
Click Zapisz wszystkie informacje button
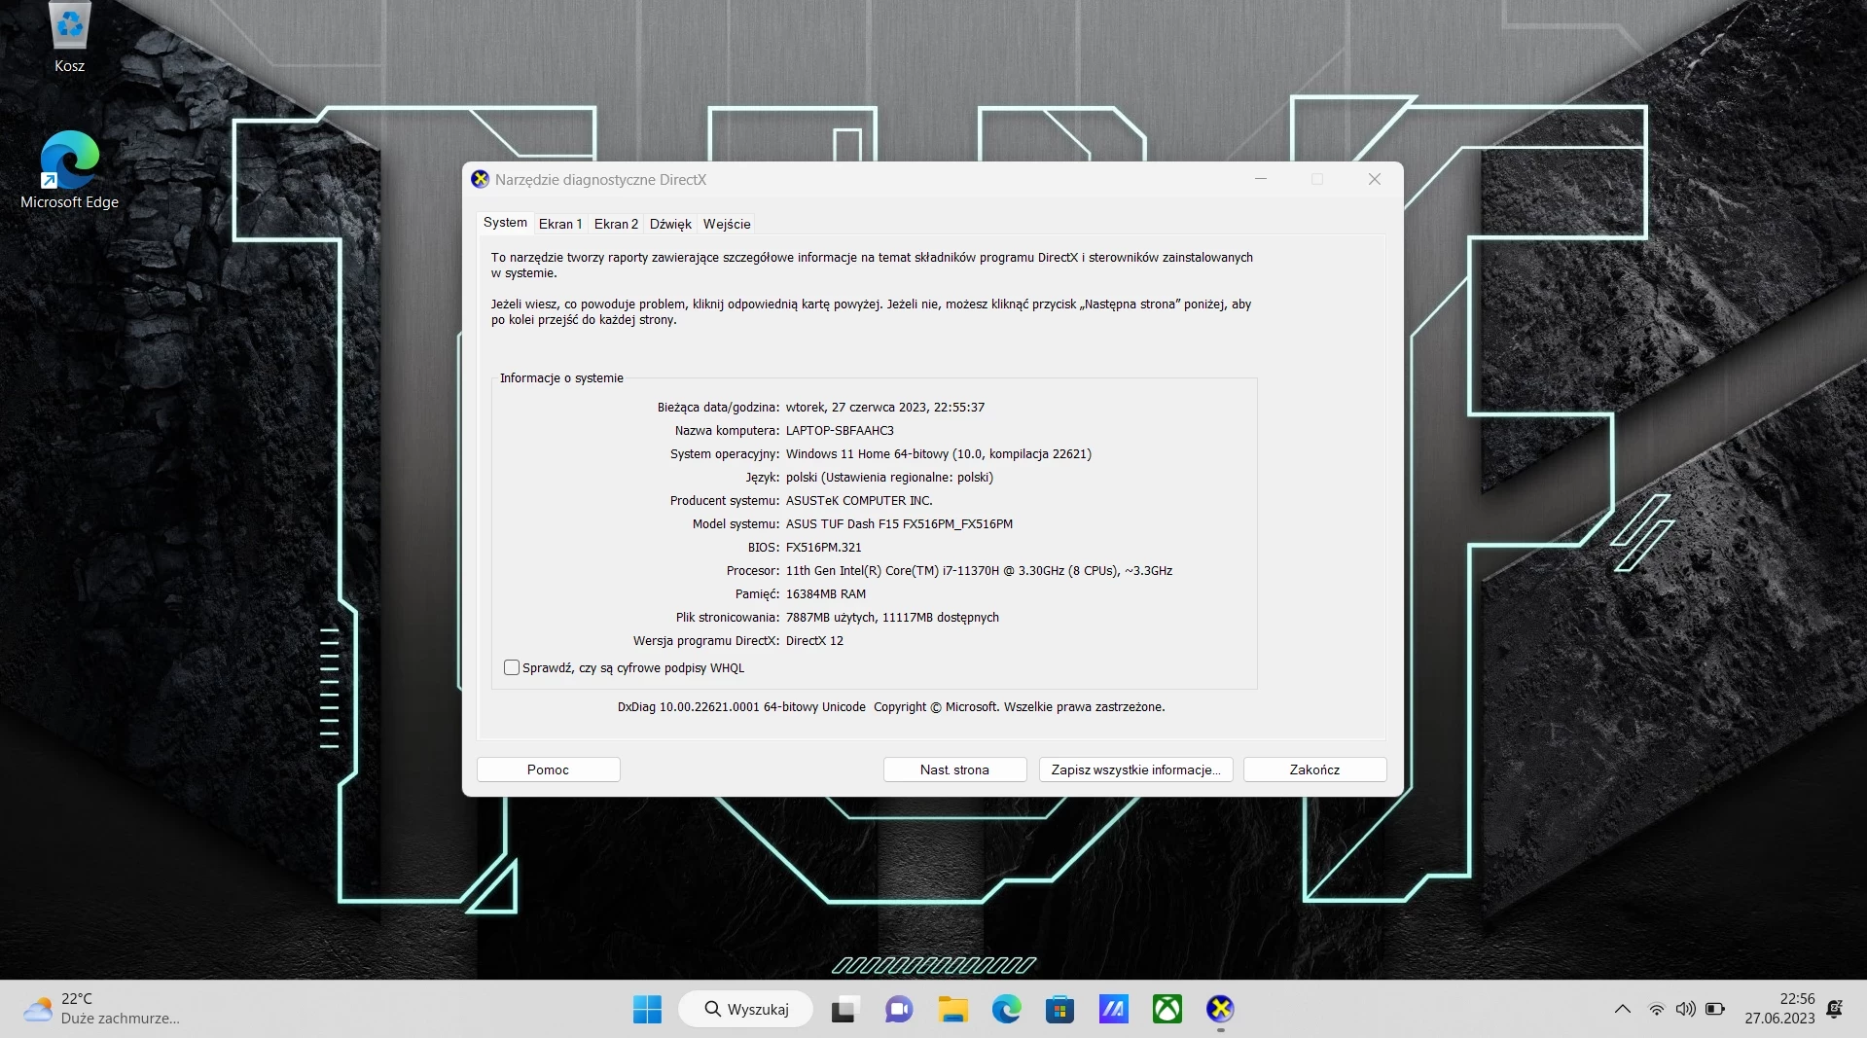tap(1135, 770)
